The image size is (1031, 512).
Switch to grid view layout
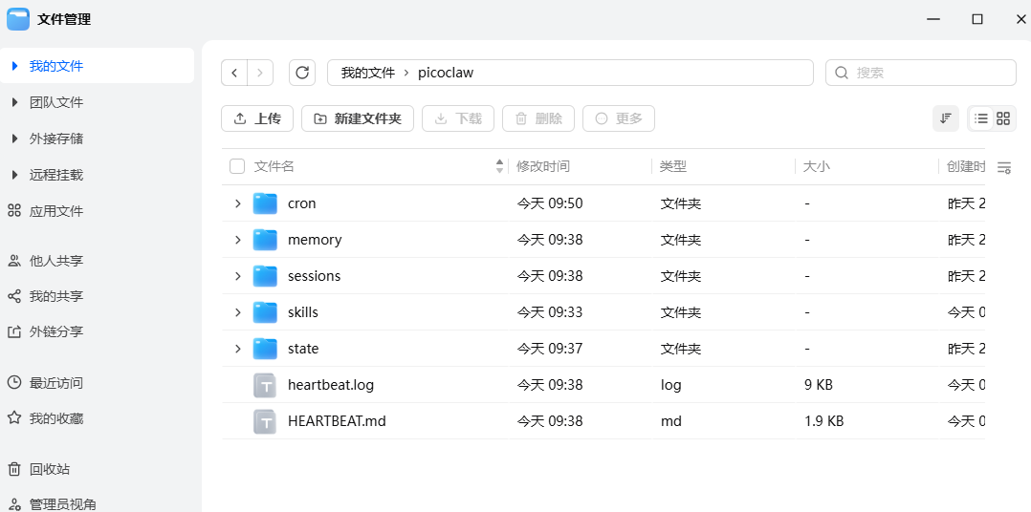point(1003,118)
